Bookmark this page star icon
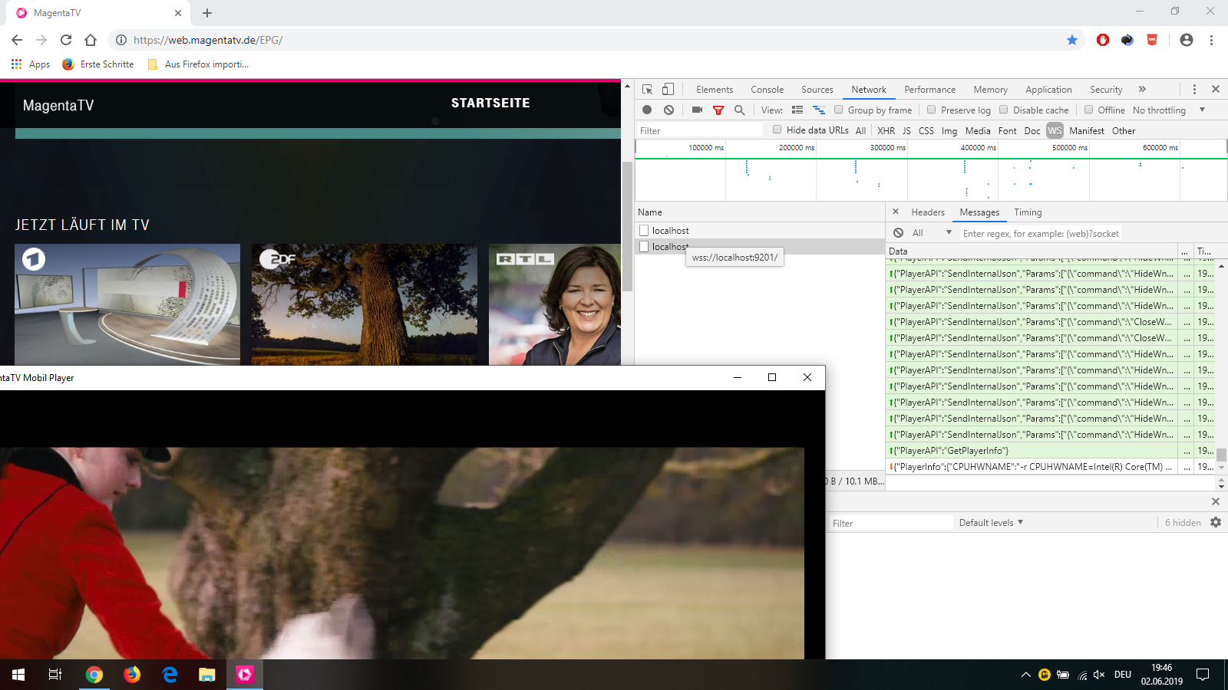The height and width of the screenshot is (690, 1228). coord(1072,40)
